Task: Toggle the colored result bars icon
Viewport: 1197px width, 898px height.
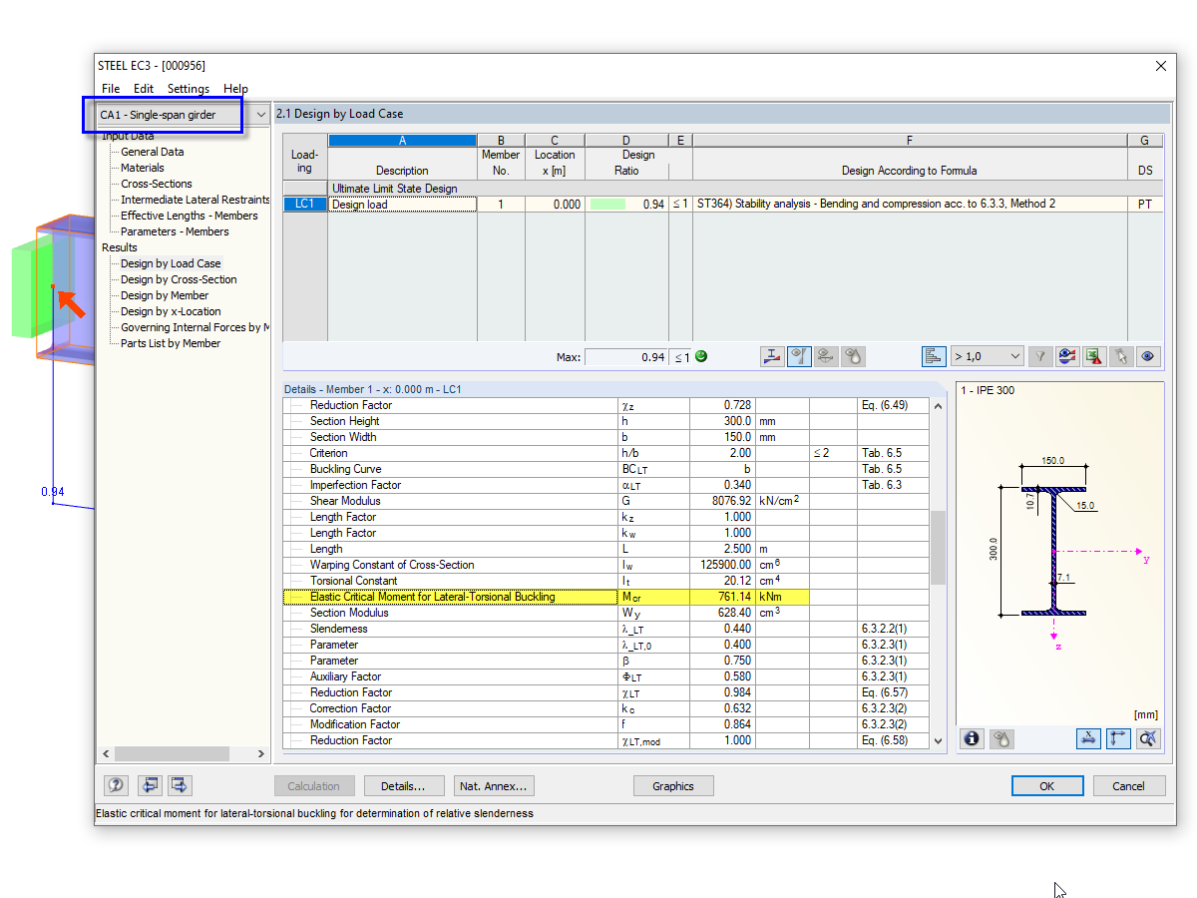Action: [x=934, y=356]
